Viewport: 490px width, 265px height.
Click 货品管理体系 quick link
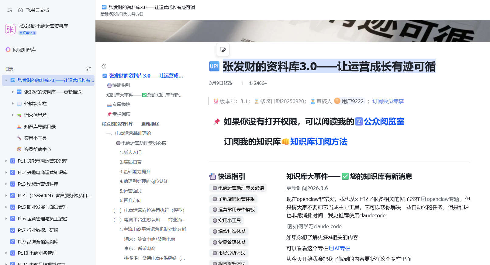(229, 242)
